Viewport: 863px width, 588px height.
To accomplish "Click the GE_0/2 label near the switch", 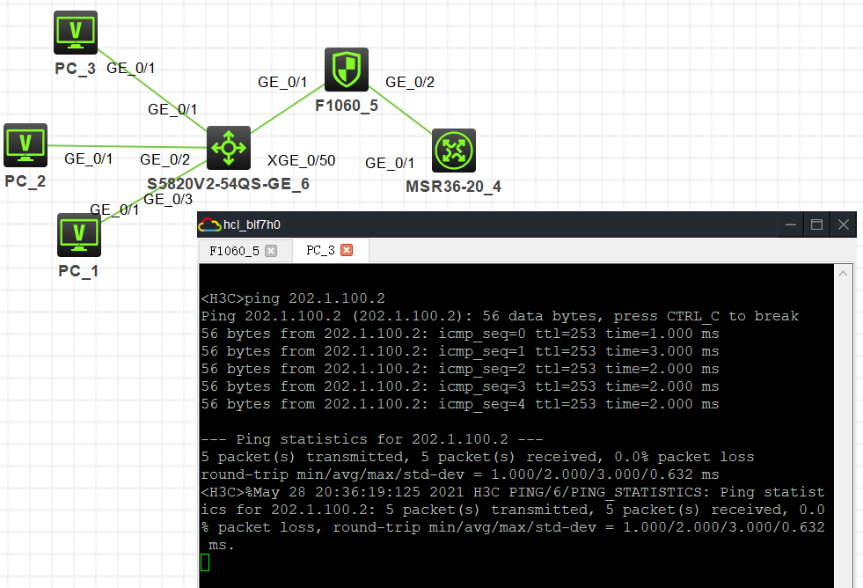I will tap(165, 159).
